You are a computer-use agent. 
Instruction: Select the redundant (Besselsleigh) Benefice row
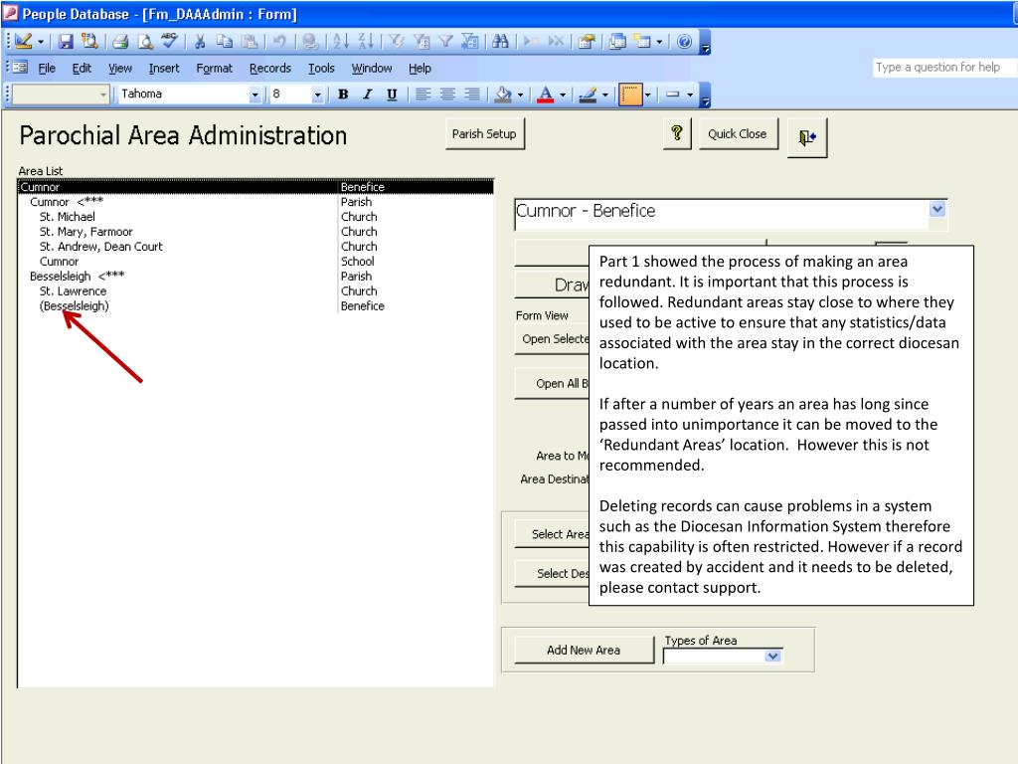tap(255, 306)
